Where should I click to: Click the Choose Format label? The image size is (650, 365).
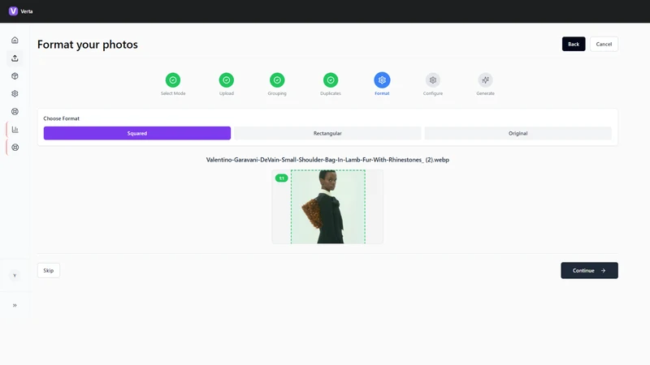[62, 118]
